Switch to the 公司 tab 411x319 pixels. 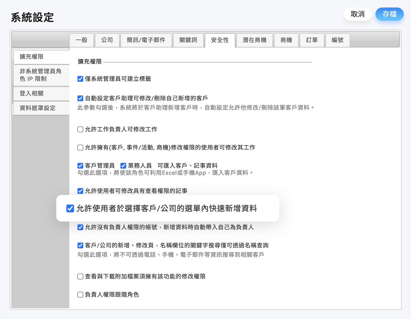[x=107, y=40]
